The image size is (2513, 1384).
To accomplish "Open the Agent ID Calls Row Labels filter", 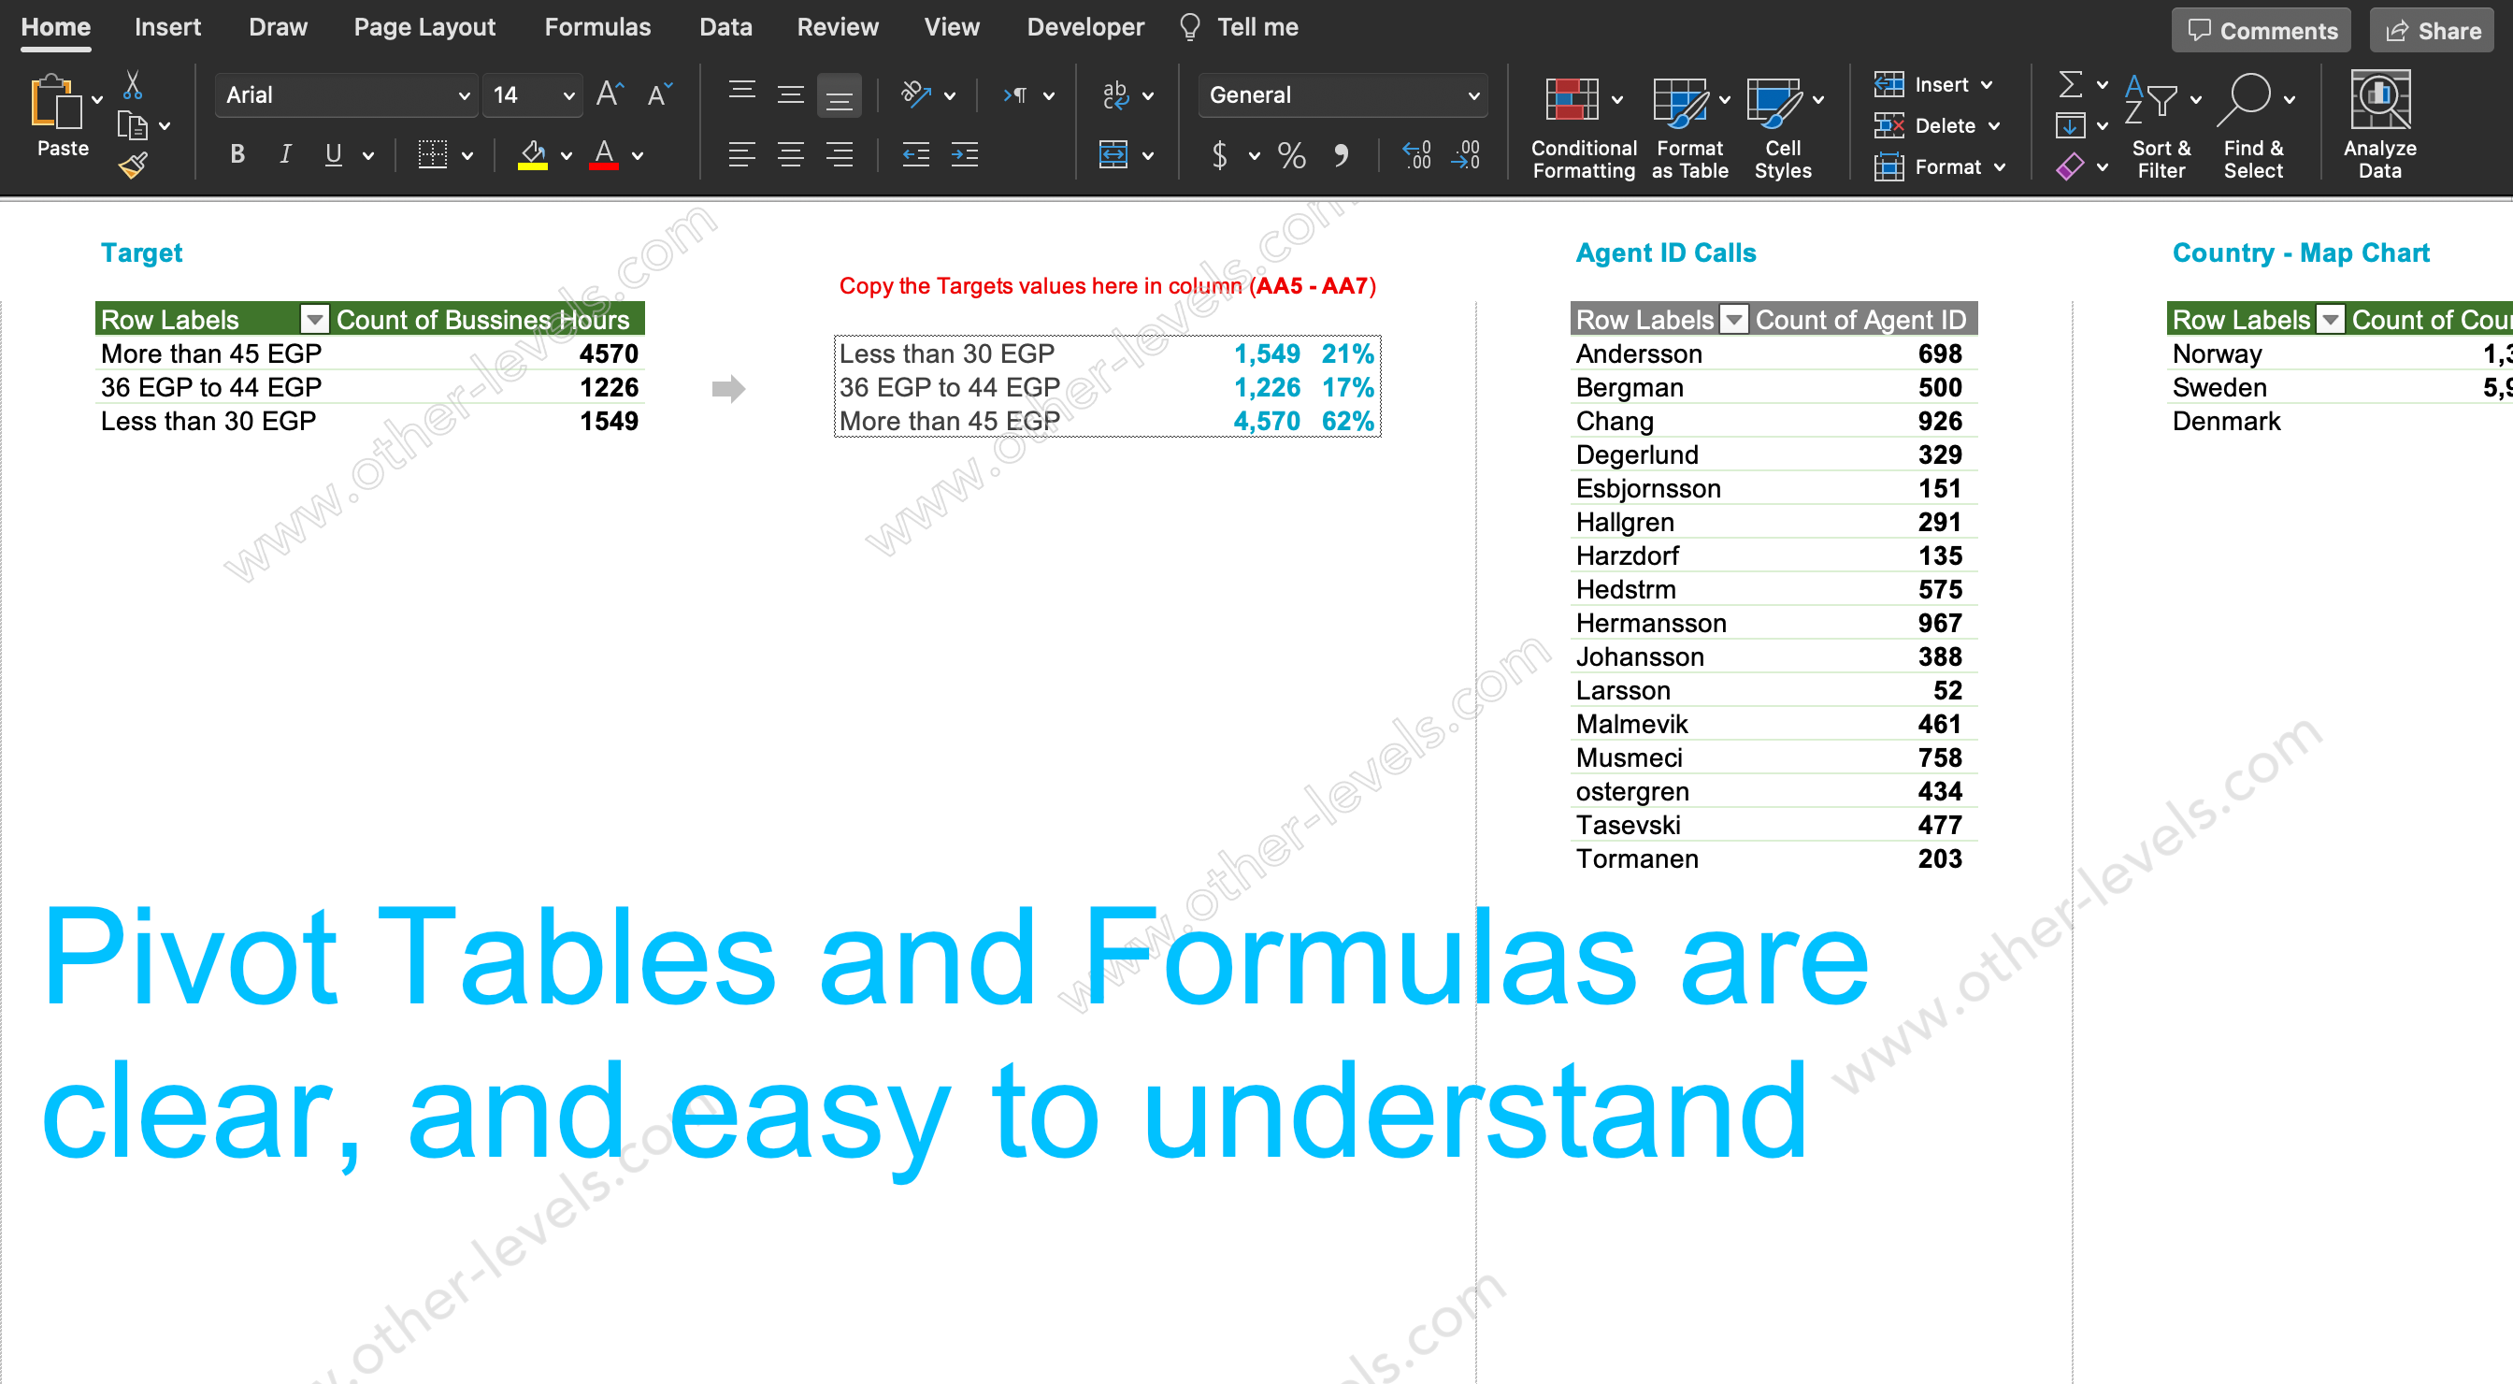I will [1733, 319].
